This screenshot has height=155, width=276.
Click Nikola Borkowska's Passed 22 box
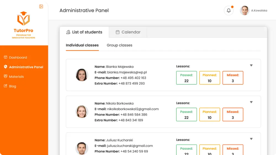point(186,114)
